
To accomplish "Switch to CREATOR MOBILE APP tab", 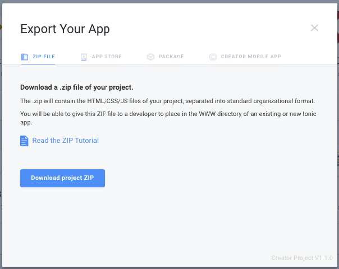I will click(x=251, y=57).
